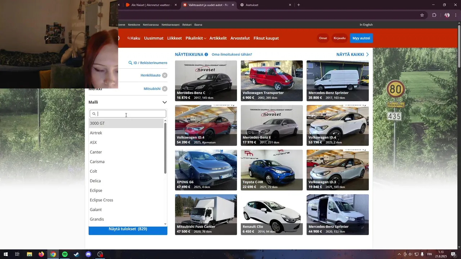
Task: Open the notification center
Action: (x=454, y=254)
